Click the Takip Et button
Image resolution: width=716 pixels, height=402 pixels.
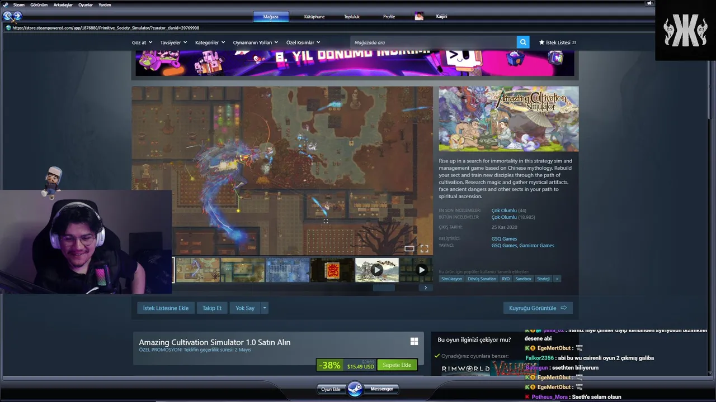coord(212,308)
